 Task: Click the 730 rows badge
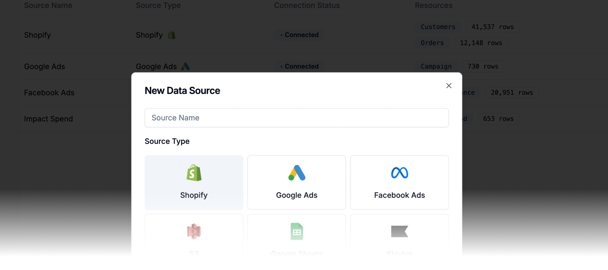483,66
